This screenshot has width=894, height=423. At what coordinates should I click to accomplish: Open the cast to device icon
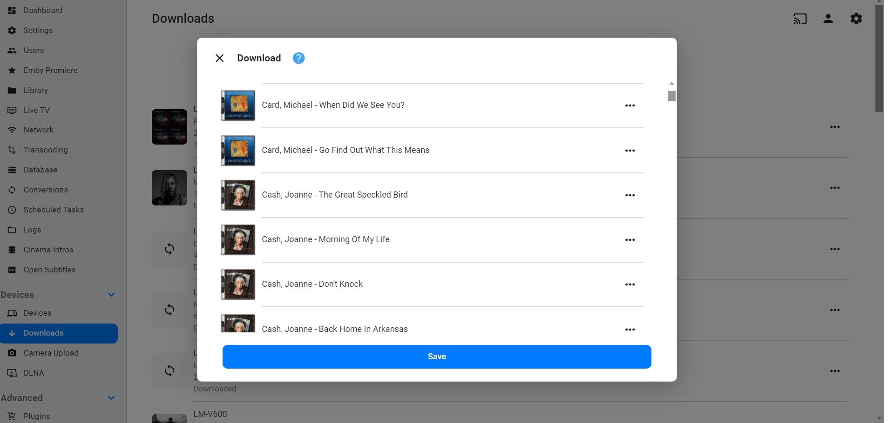pos(800,19)
